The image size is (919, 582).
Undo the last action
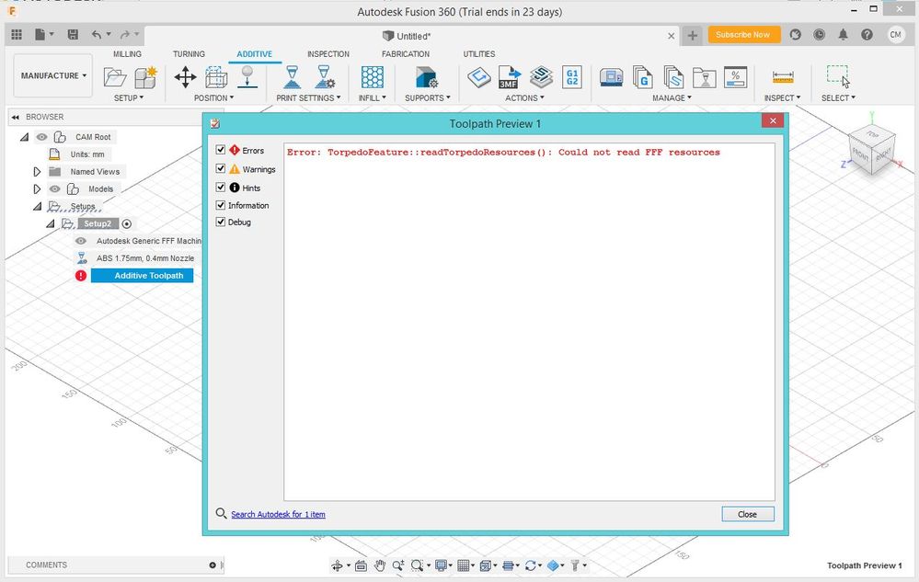pyautogui.click(x=97, y=35)
